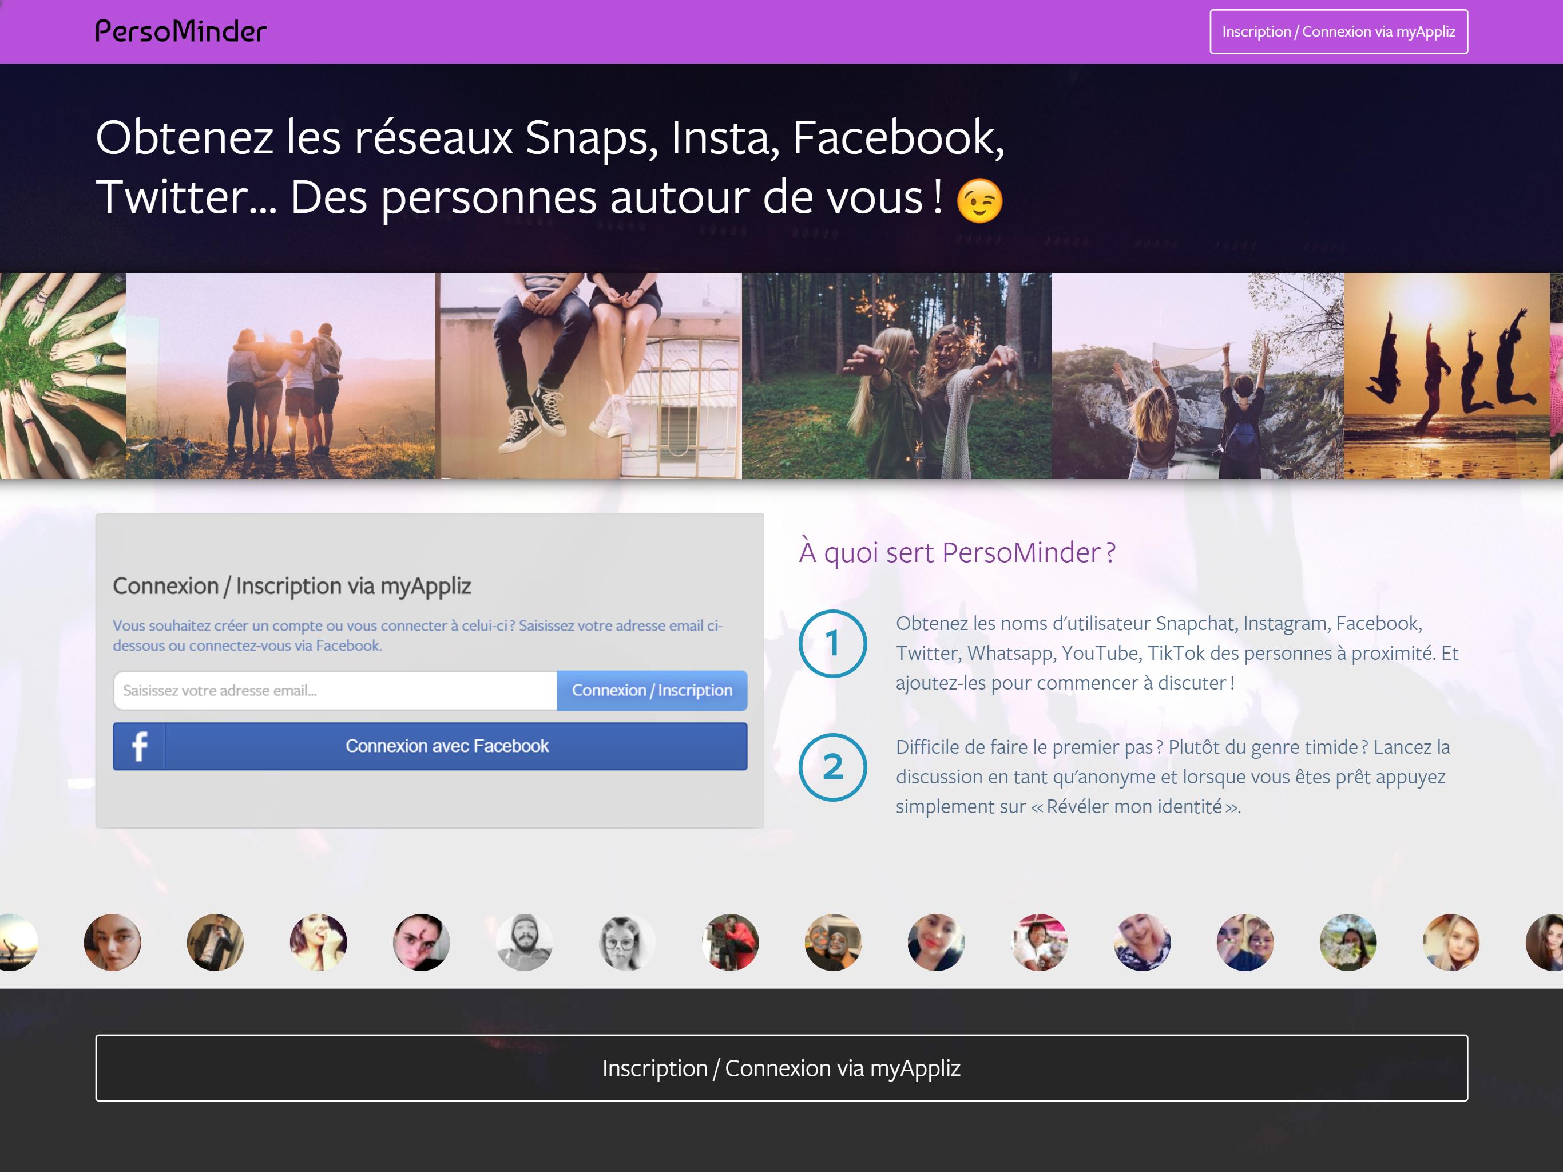Open photo of friends hugging at sunset
Screen dimensions: 1563x1172
tap(280, 376)
